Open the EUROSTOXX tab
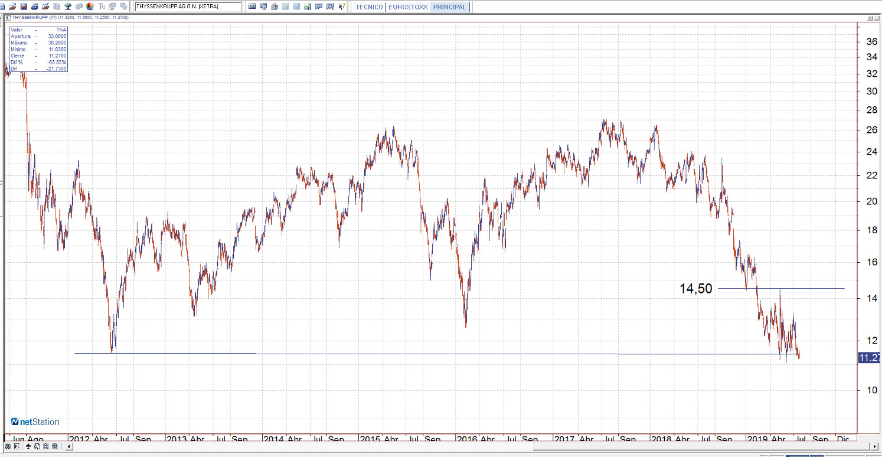 (408, 7)
